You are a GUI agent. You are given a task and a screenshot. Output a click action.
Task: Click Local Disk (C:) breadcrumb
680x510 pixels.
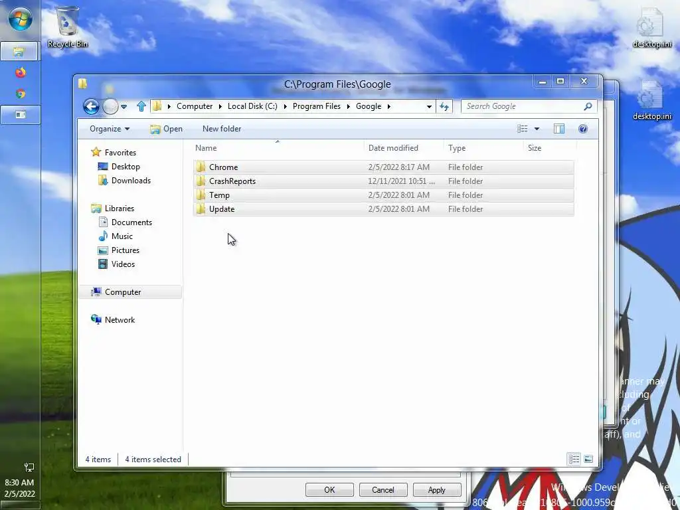pyautogui.click(x=252, y=106)
